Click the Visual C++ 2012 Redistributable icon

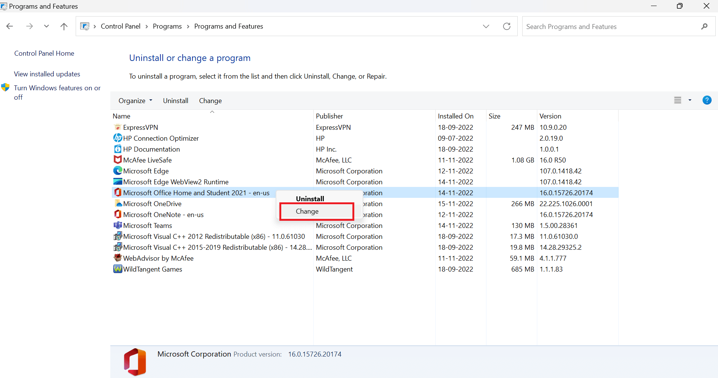(117, 236)
